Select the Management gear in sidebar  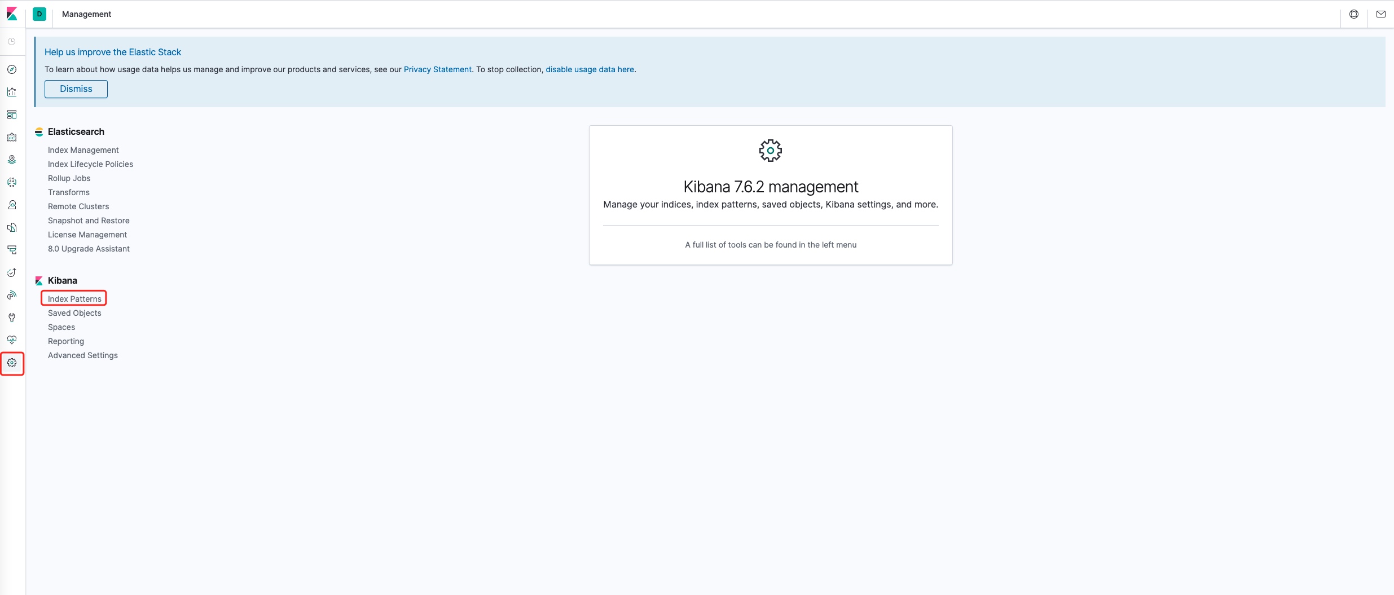tap(12, 363)
